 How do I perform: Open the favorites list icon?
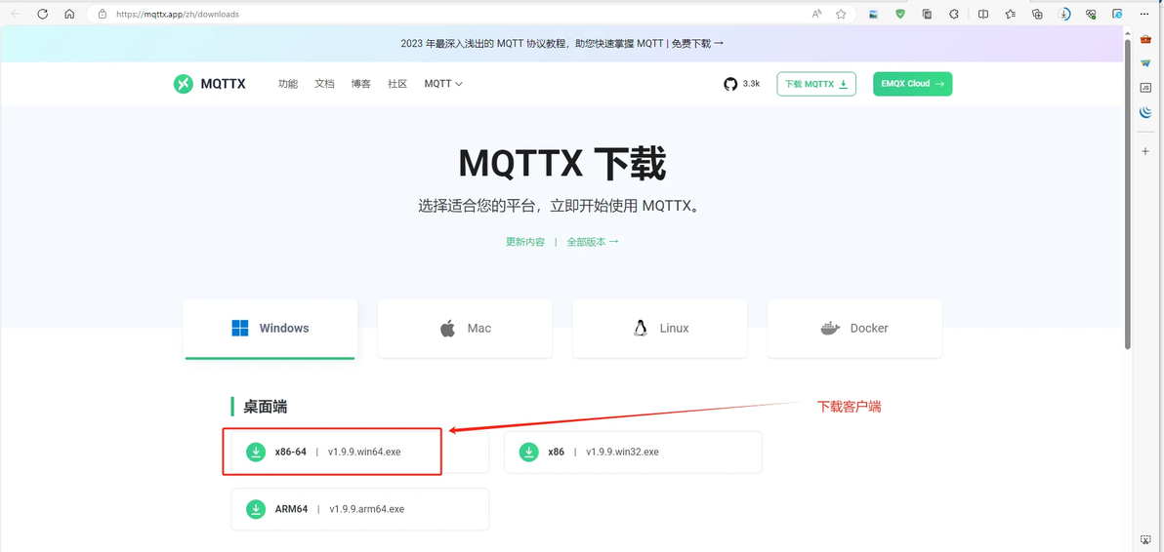pos(1011,14)
